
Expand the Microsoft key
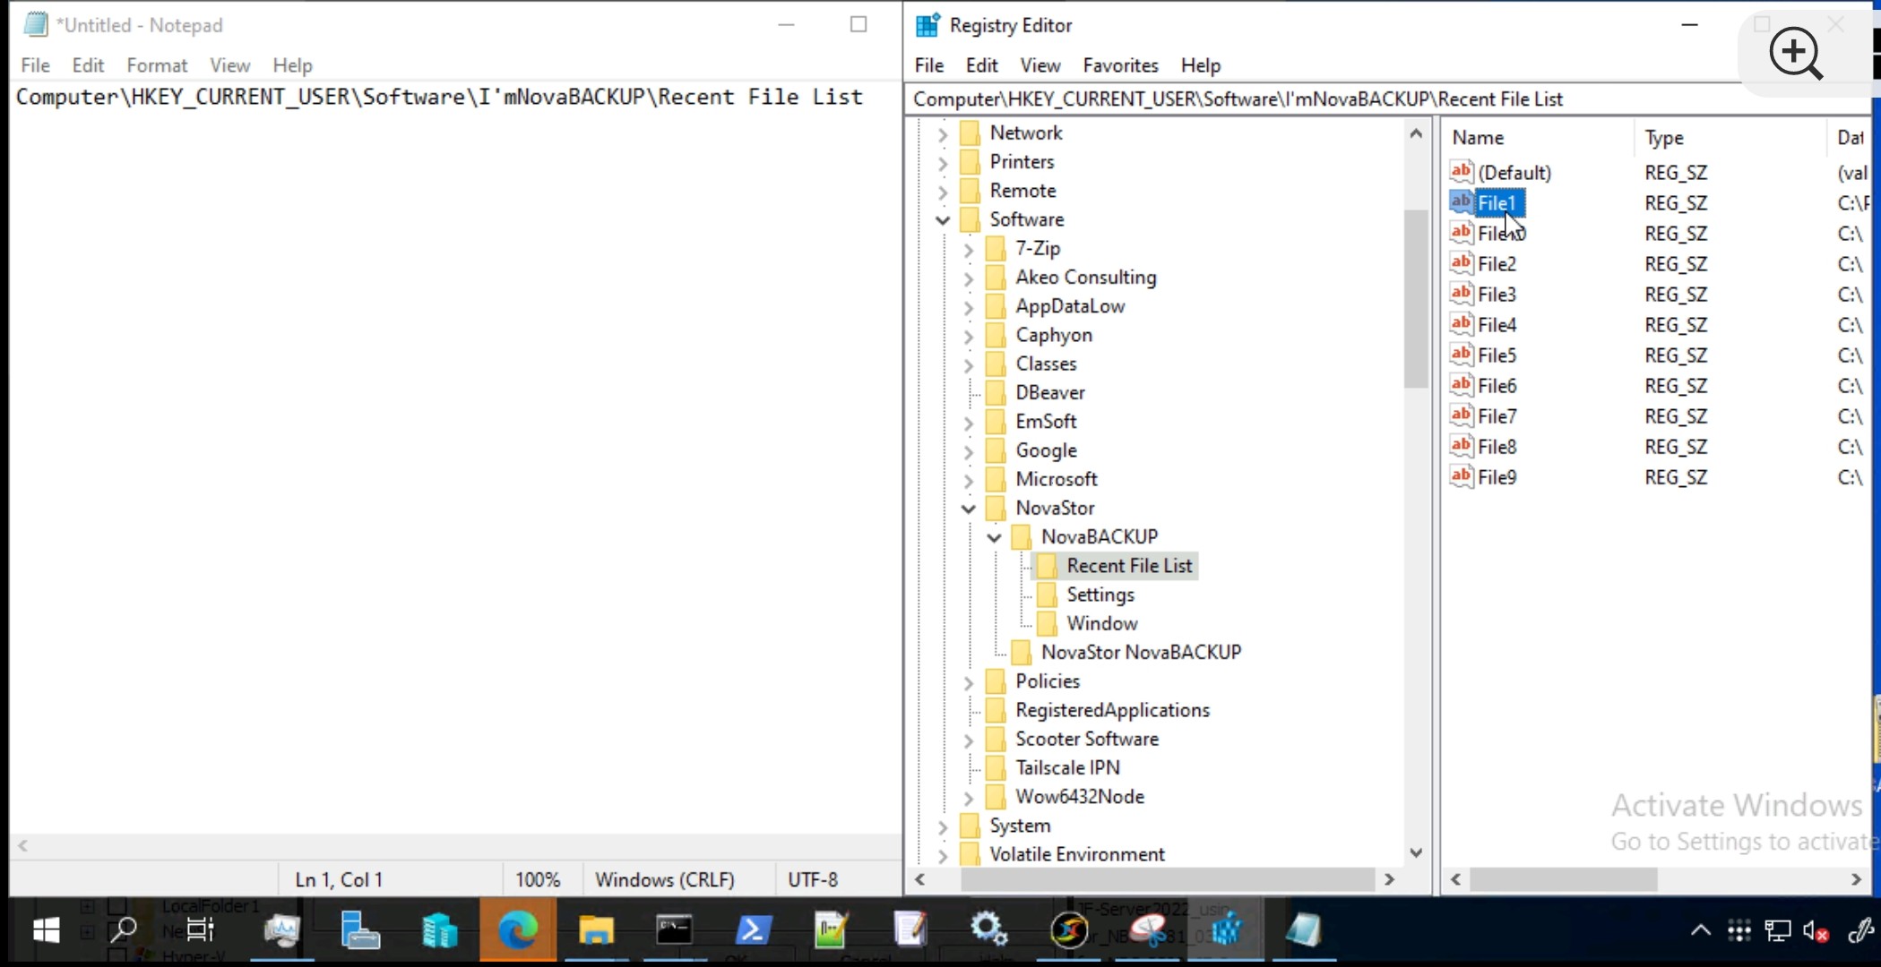[x=968, y=479]
